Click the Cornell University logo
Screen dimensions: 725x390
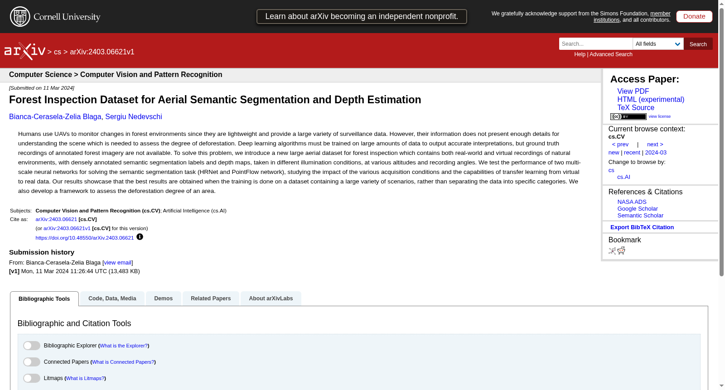[55, 17]
